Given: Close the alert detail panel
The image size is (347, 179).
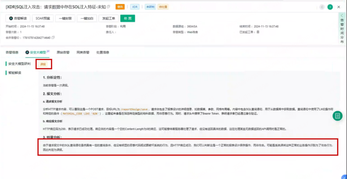Looking at the screenshot, I should [x=339, y=7].
